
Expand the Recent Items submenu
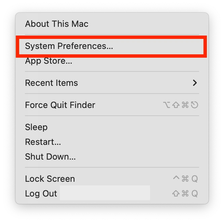pyautogui.click(x=112, y=83)
